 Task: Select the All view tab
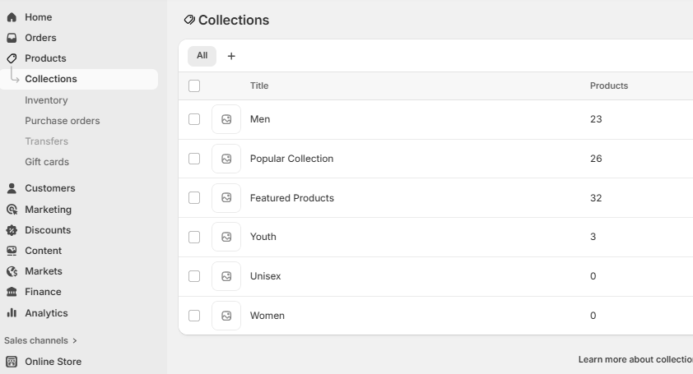202,56
